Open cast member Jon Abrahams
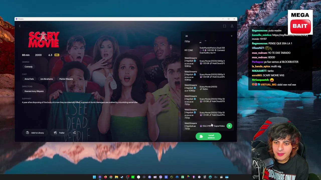This screenshot has height=180, width=321. click(46, 79)
